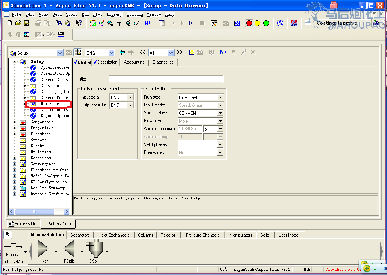Open the Ambient pressure psi unit dropdown
Screen dimensions: 387x275
(220, 129)
